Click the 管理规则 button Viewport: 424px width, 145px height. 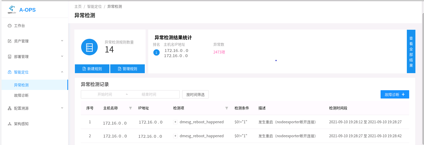click(x=127, y=69)
